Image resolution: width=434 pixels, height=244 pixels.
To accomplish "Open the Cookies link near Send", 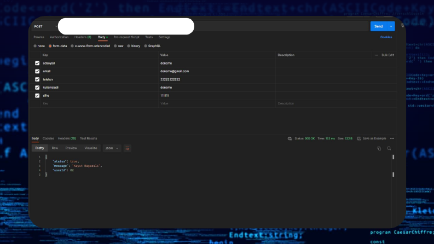I will coord(386,37).
